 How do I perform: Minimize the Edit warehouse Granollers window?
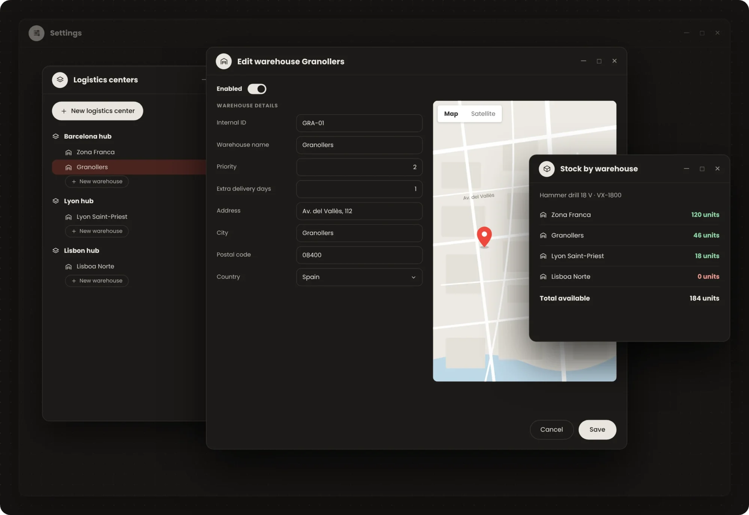(583, 61)
